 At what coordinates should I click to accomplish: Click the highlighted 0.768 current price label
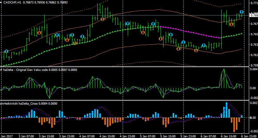(254, 15)
